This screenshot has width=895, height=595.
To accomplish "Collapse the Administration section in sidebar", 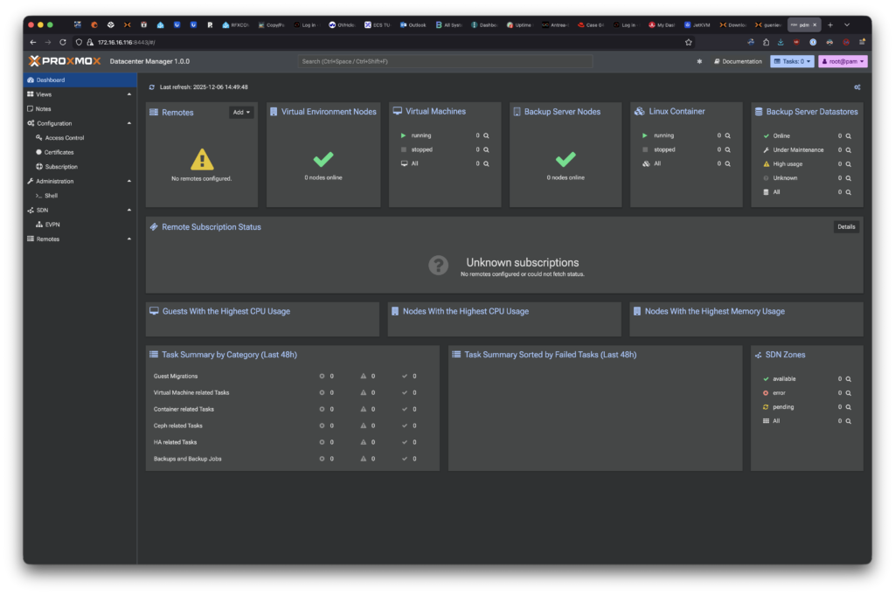I will [x=129, y=181].
